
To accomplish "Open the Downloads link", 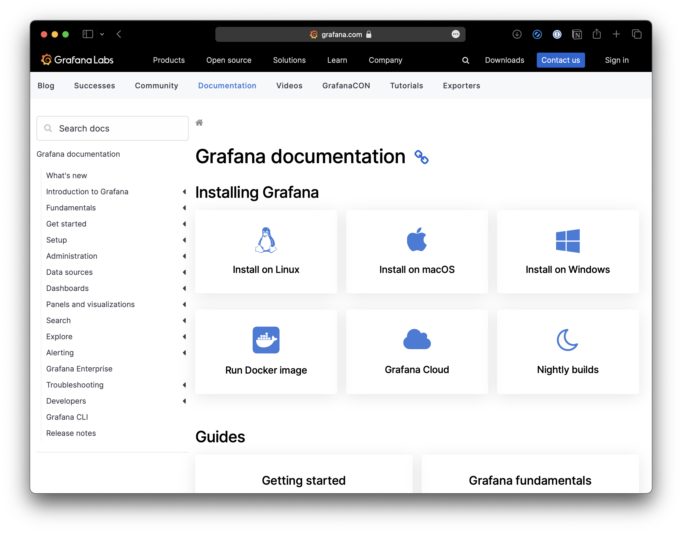I will pos(504,60).
